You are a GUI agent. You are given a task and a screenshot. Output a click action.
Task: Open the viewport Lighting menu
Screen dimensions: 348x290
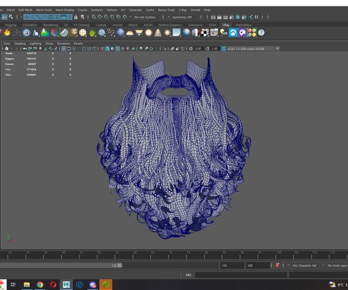(x=35, y=43)
